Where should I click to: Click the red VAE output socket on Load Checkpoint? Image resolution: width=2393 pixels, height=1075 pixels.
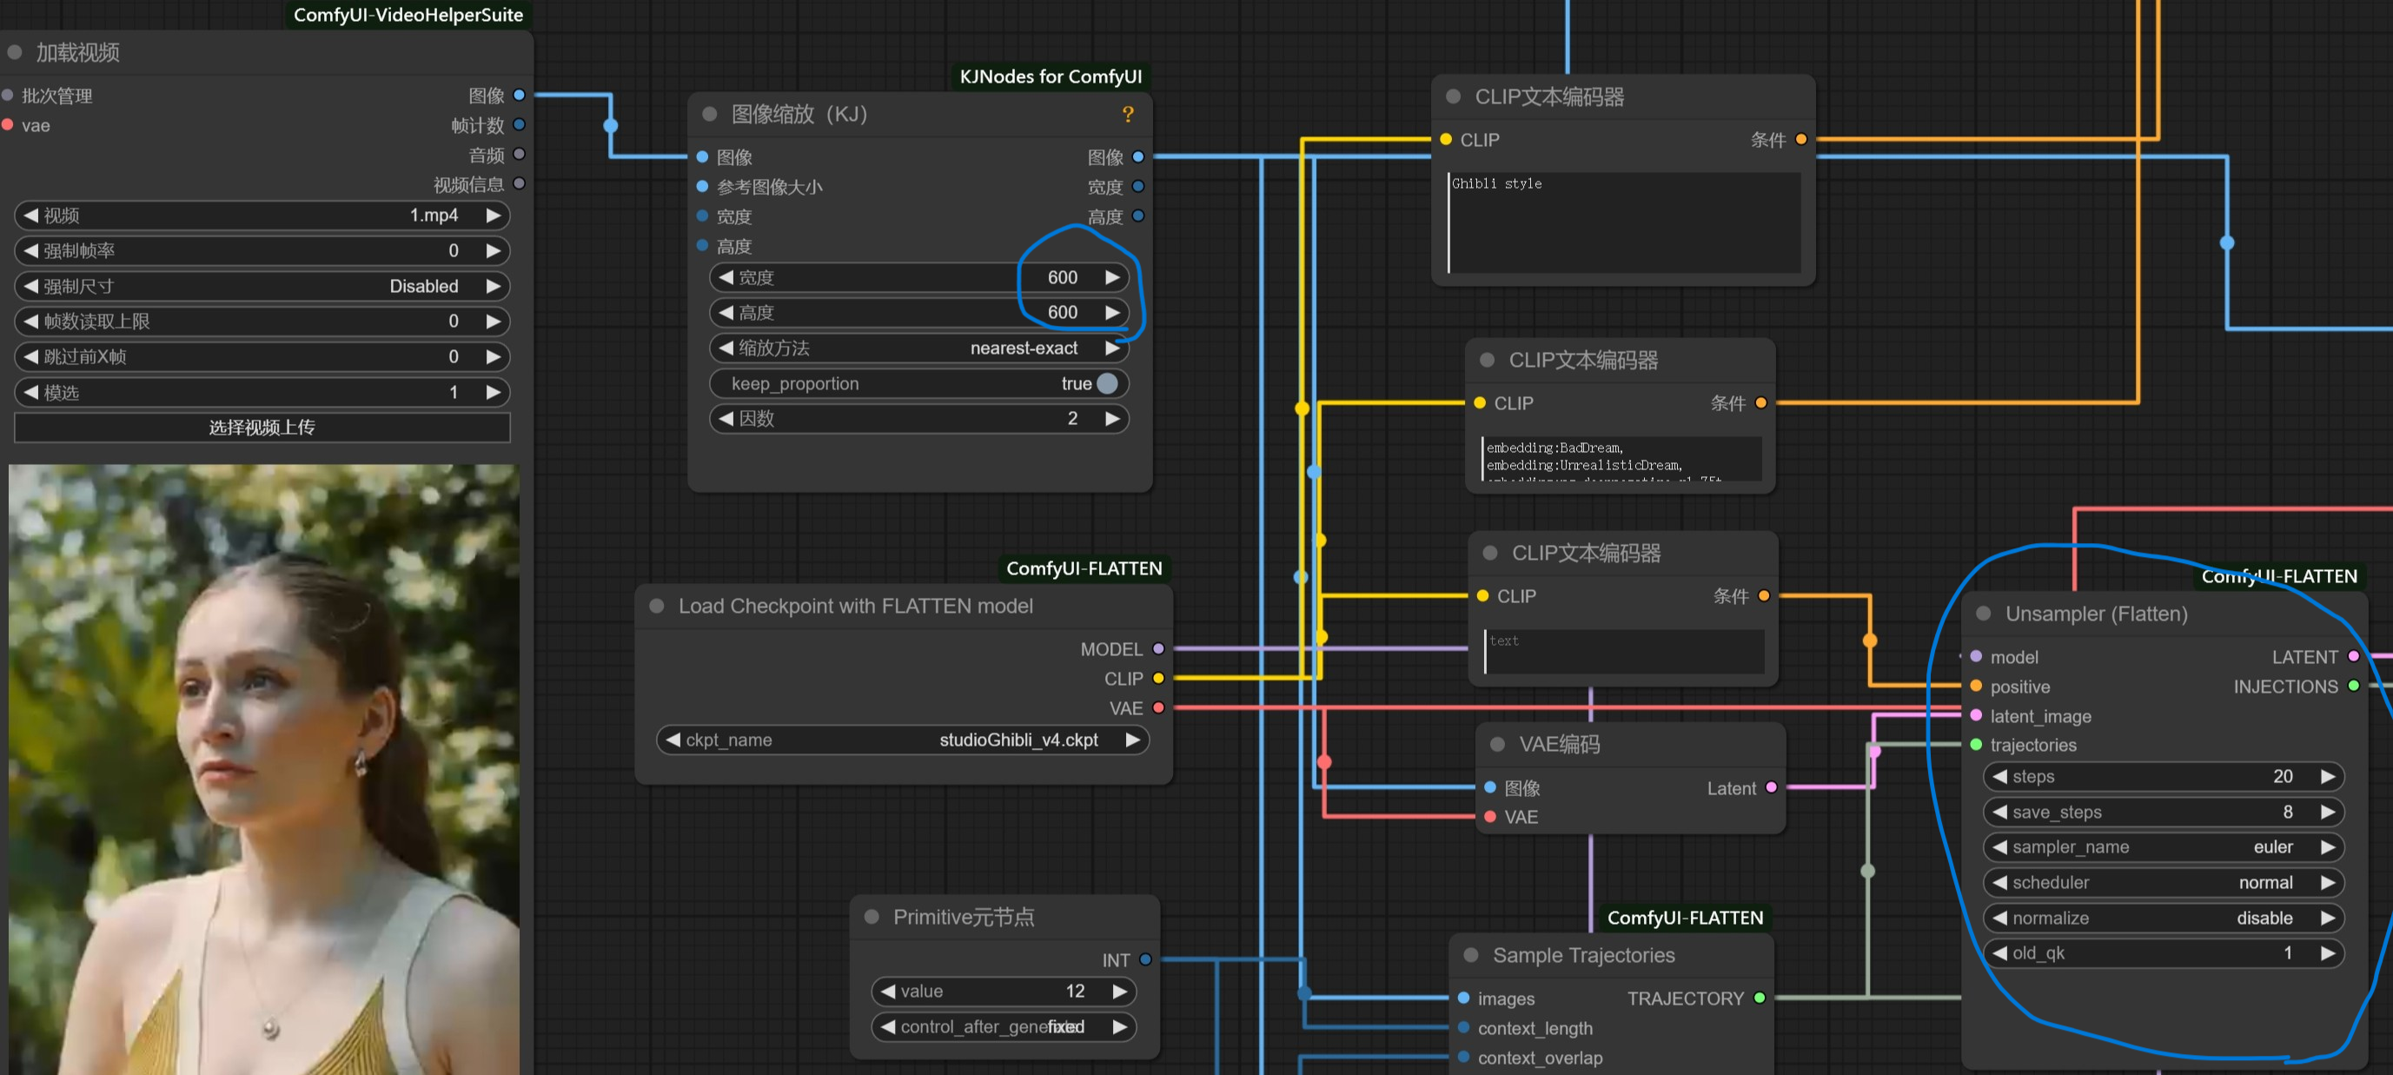coord(1158,708)
